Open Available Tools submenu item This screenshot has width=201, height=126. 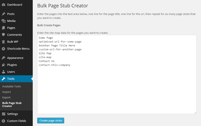(x=12, y=86)
